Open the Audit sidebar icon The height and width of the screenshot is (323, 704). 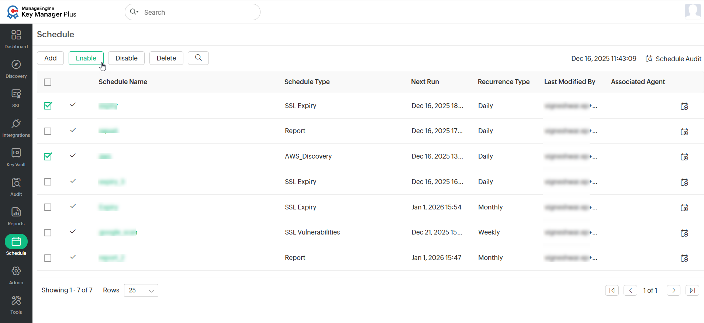click(x=16, y=183)
